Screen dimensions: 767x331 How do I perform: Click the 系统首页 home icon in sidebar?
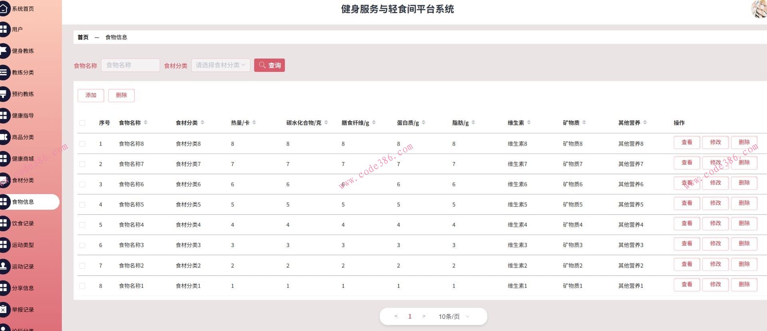tap(3, 8)
